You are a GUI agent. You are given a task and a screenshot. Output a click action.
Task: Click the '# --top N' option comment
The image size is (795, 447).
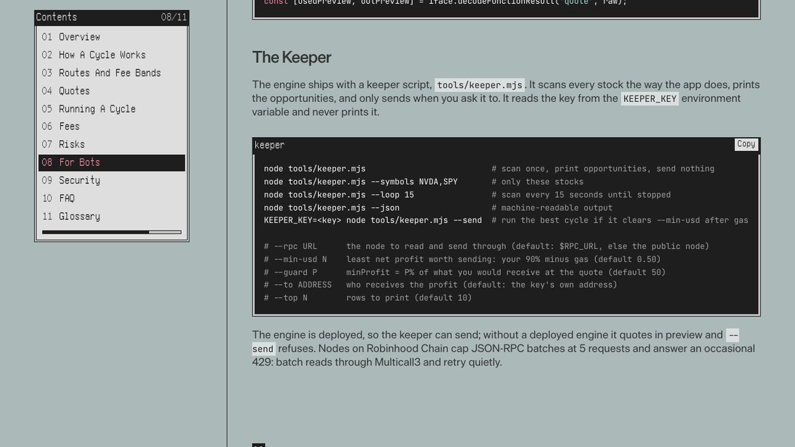pyautogui.click(x=368, y=298)
